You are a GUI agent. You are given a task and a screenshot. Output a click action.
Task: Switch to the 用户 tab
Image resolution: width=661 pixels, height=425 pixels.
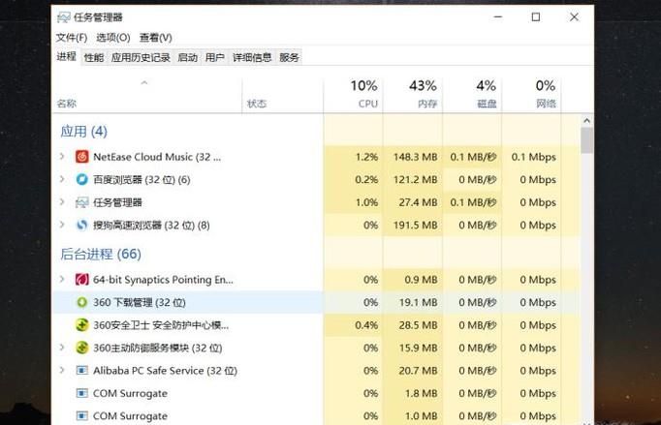pos(214,57)
